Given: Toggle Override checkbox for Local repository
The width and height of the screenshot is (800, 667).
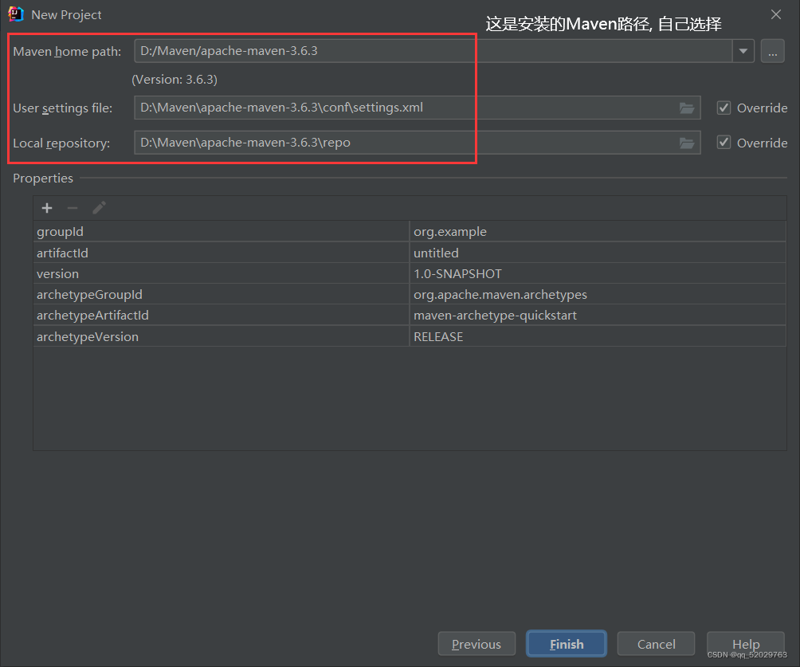Looking at the screenshot, I should coord(724,143).
